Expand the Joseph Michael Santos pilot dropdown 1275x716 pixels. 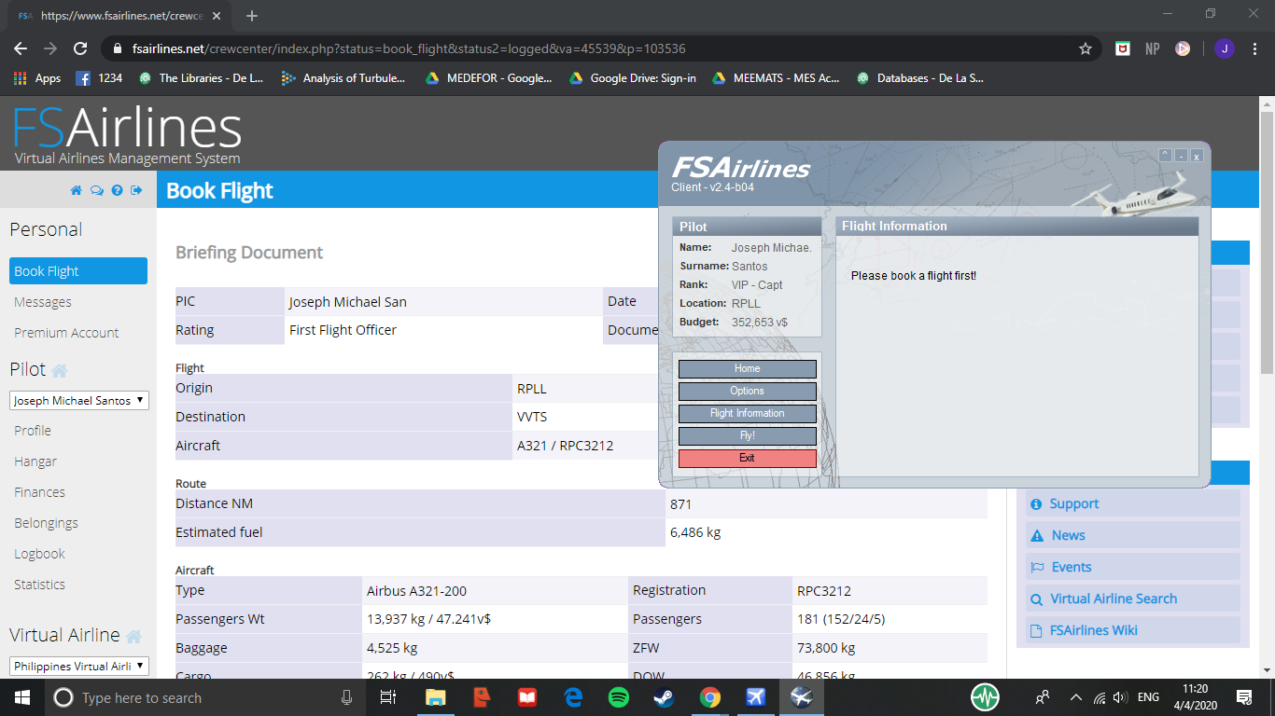coord(79,400)
